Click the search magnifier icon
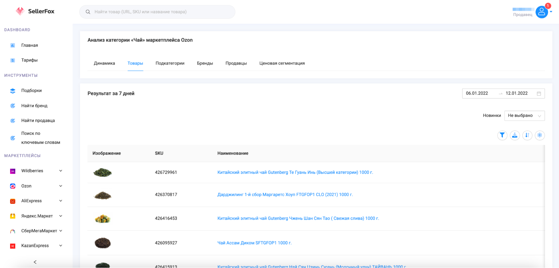 click(88, 12)
